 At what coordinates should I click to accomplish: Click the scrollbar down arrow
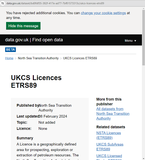tap(143, 159)
